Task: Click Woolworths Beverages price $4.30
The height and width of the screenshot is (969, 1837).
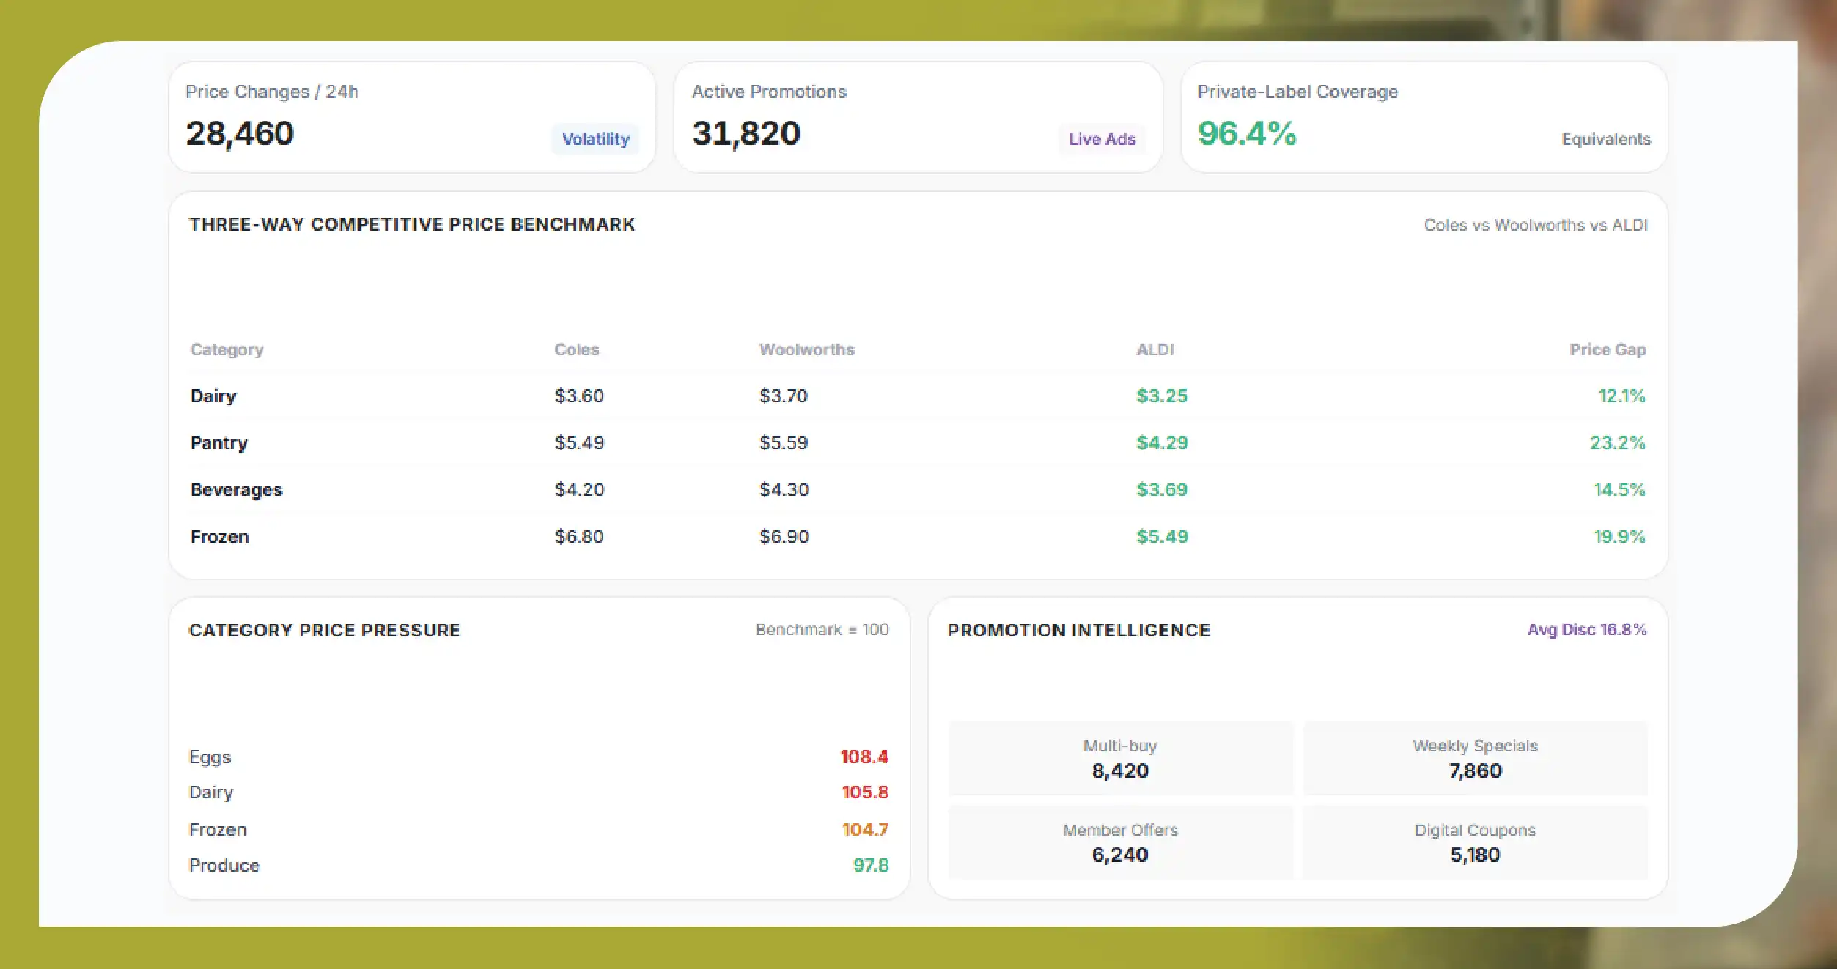Action: point(784,490)
